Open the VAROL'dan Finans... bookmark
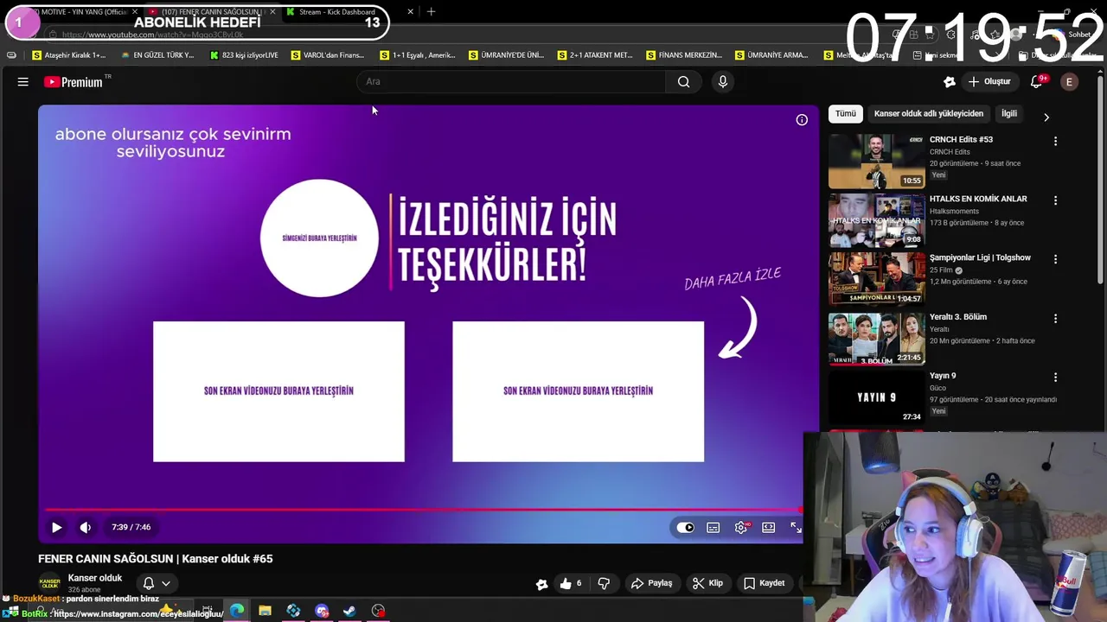The width and height of the screenshot is (1107, 622). [x=328, y=55]
